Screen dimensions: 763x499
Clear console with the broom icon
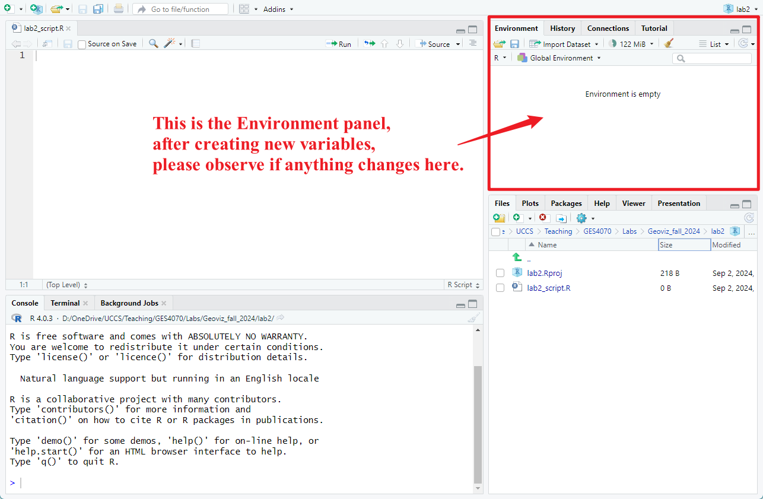pos(473,318)
